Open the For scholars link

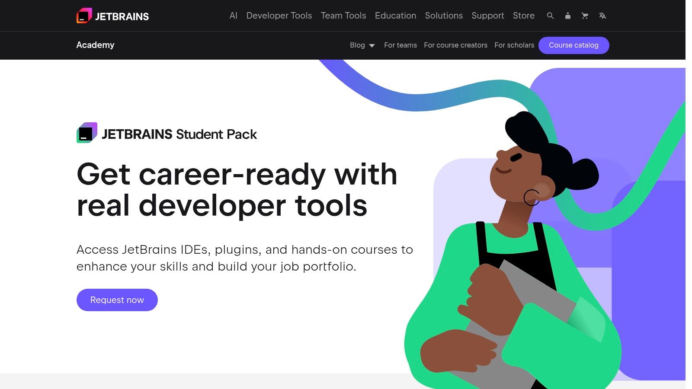[514, 45]
